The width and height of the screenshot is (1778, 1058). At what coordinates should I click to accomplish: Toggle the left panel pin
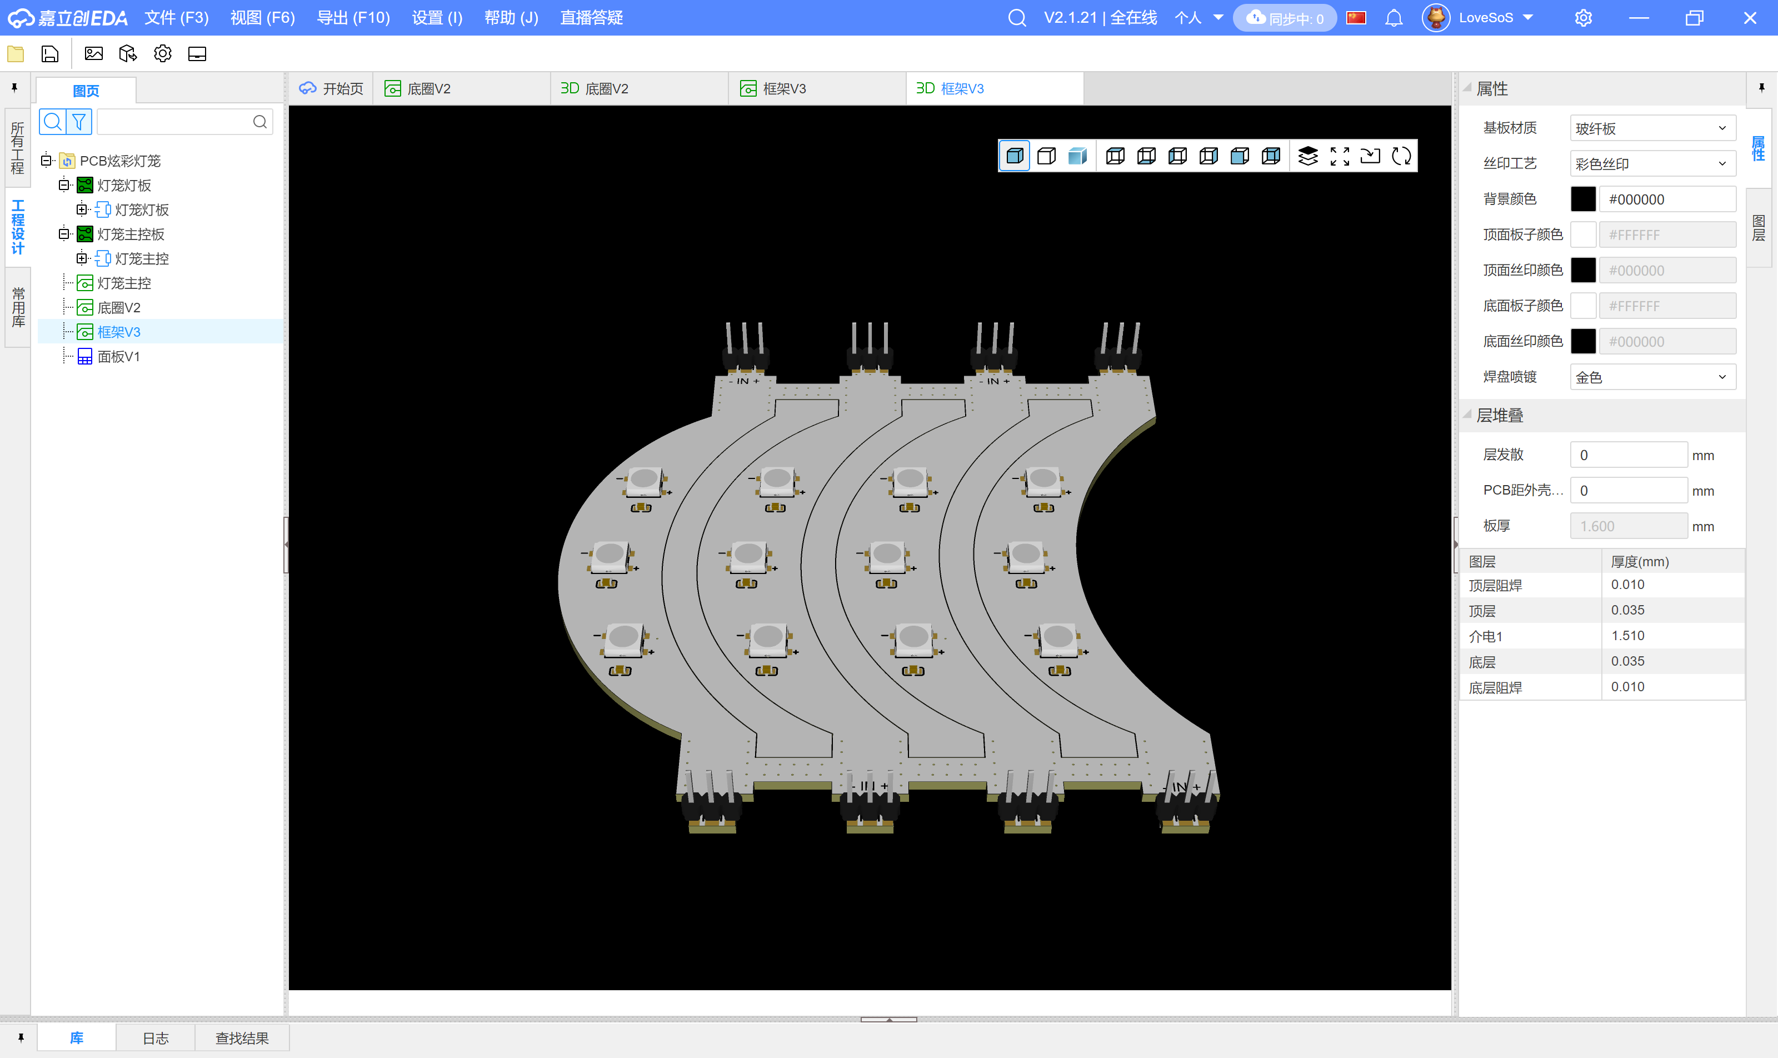[x=14, y=88]
